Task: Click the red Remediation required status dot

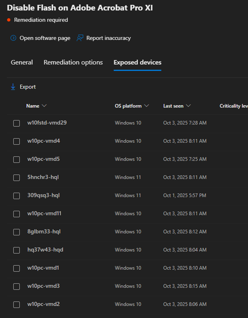Action: (8, 20)
